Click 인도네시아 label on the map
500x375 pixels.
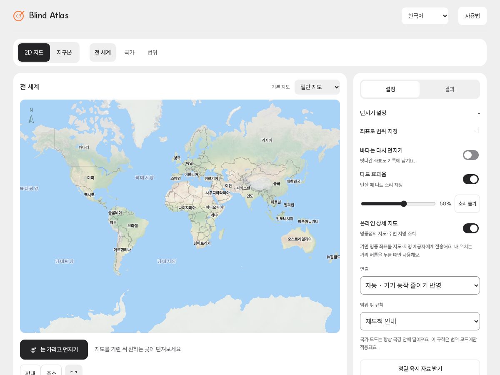coord(285,219)
